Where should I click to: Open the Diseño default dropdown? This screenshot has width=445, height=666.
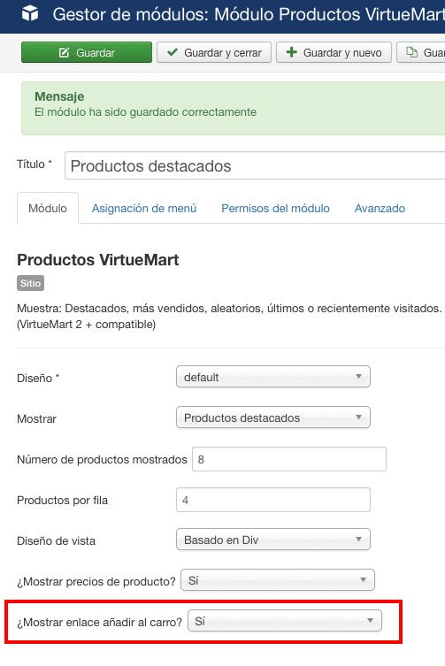(272, 377)
